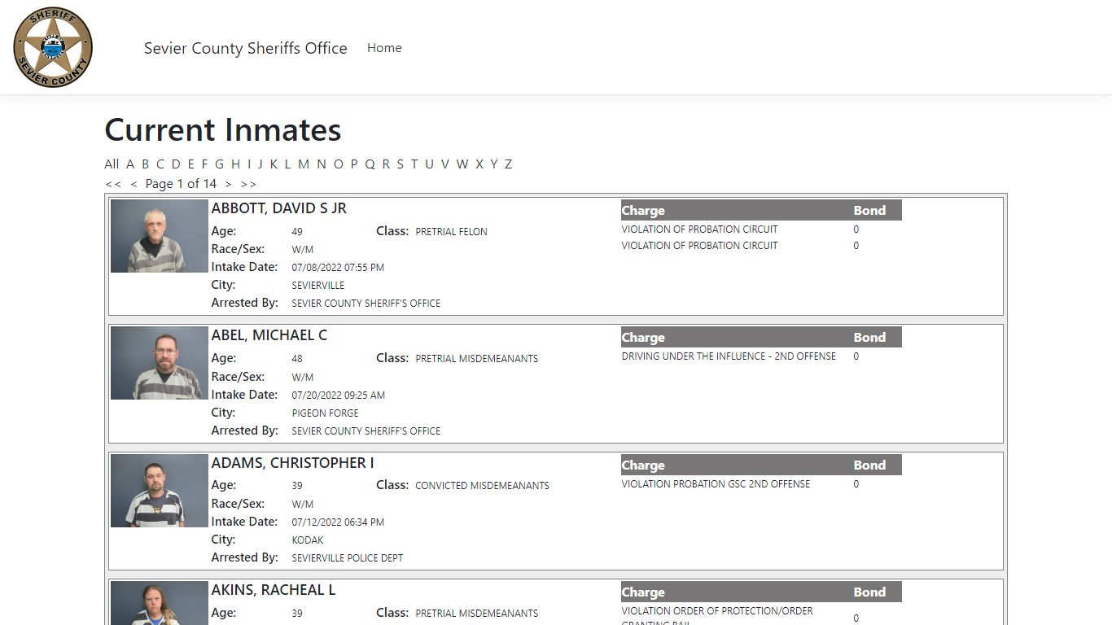This screenshot has width=1112, height=625.
Task: Go to the Home menu item
Action: (x=384, y=48)
